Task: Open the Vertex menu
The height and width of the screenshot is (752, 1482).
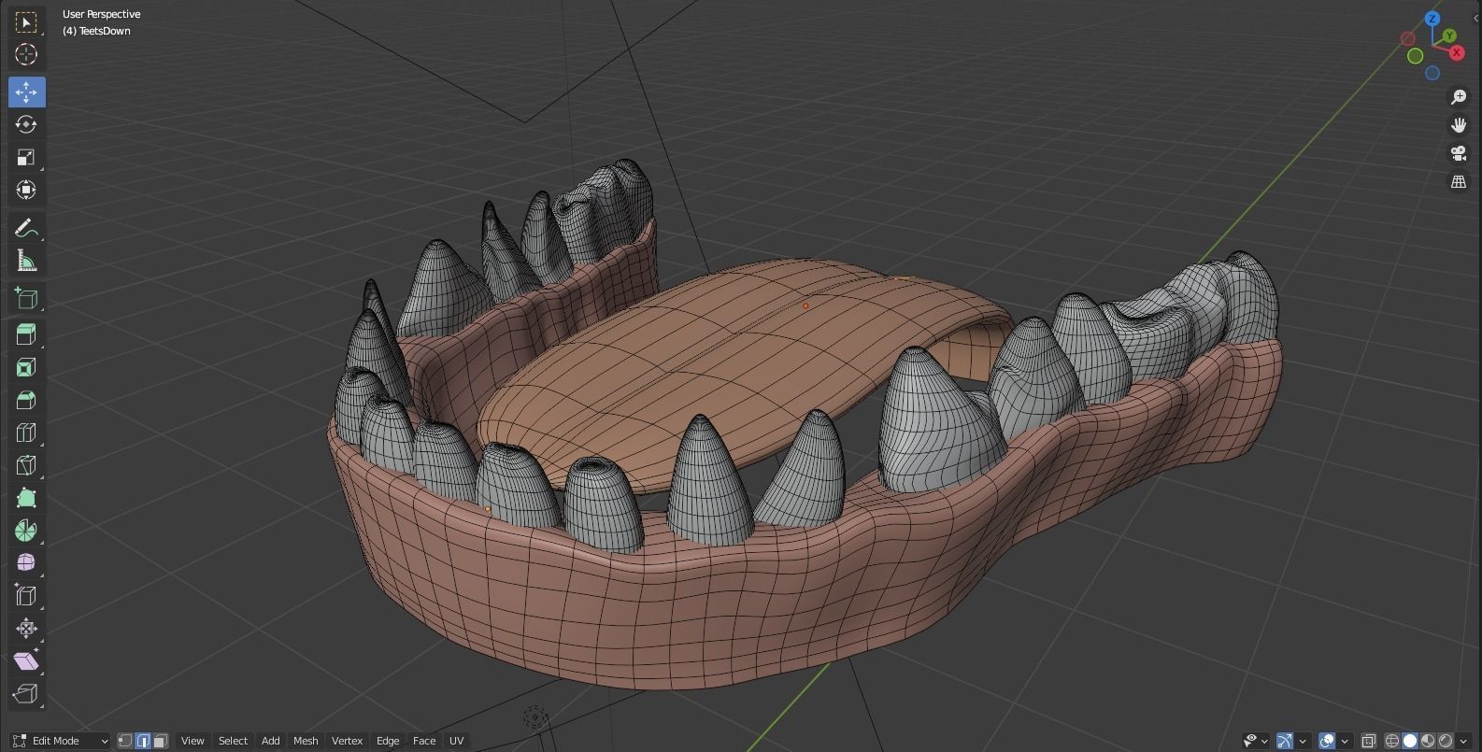Action: 347,741
